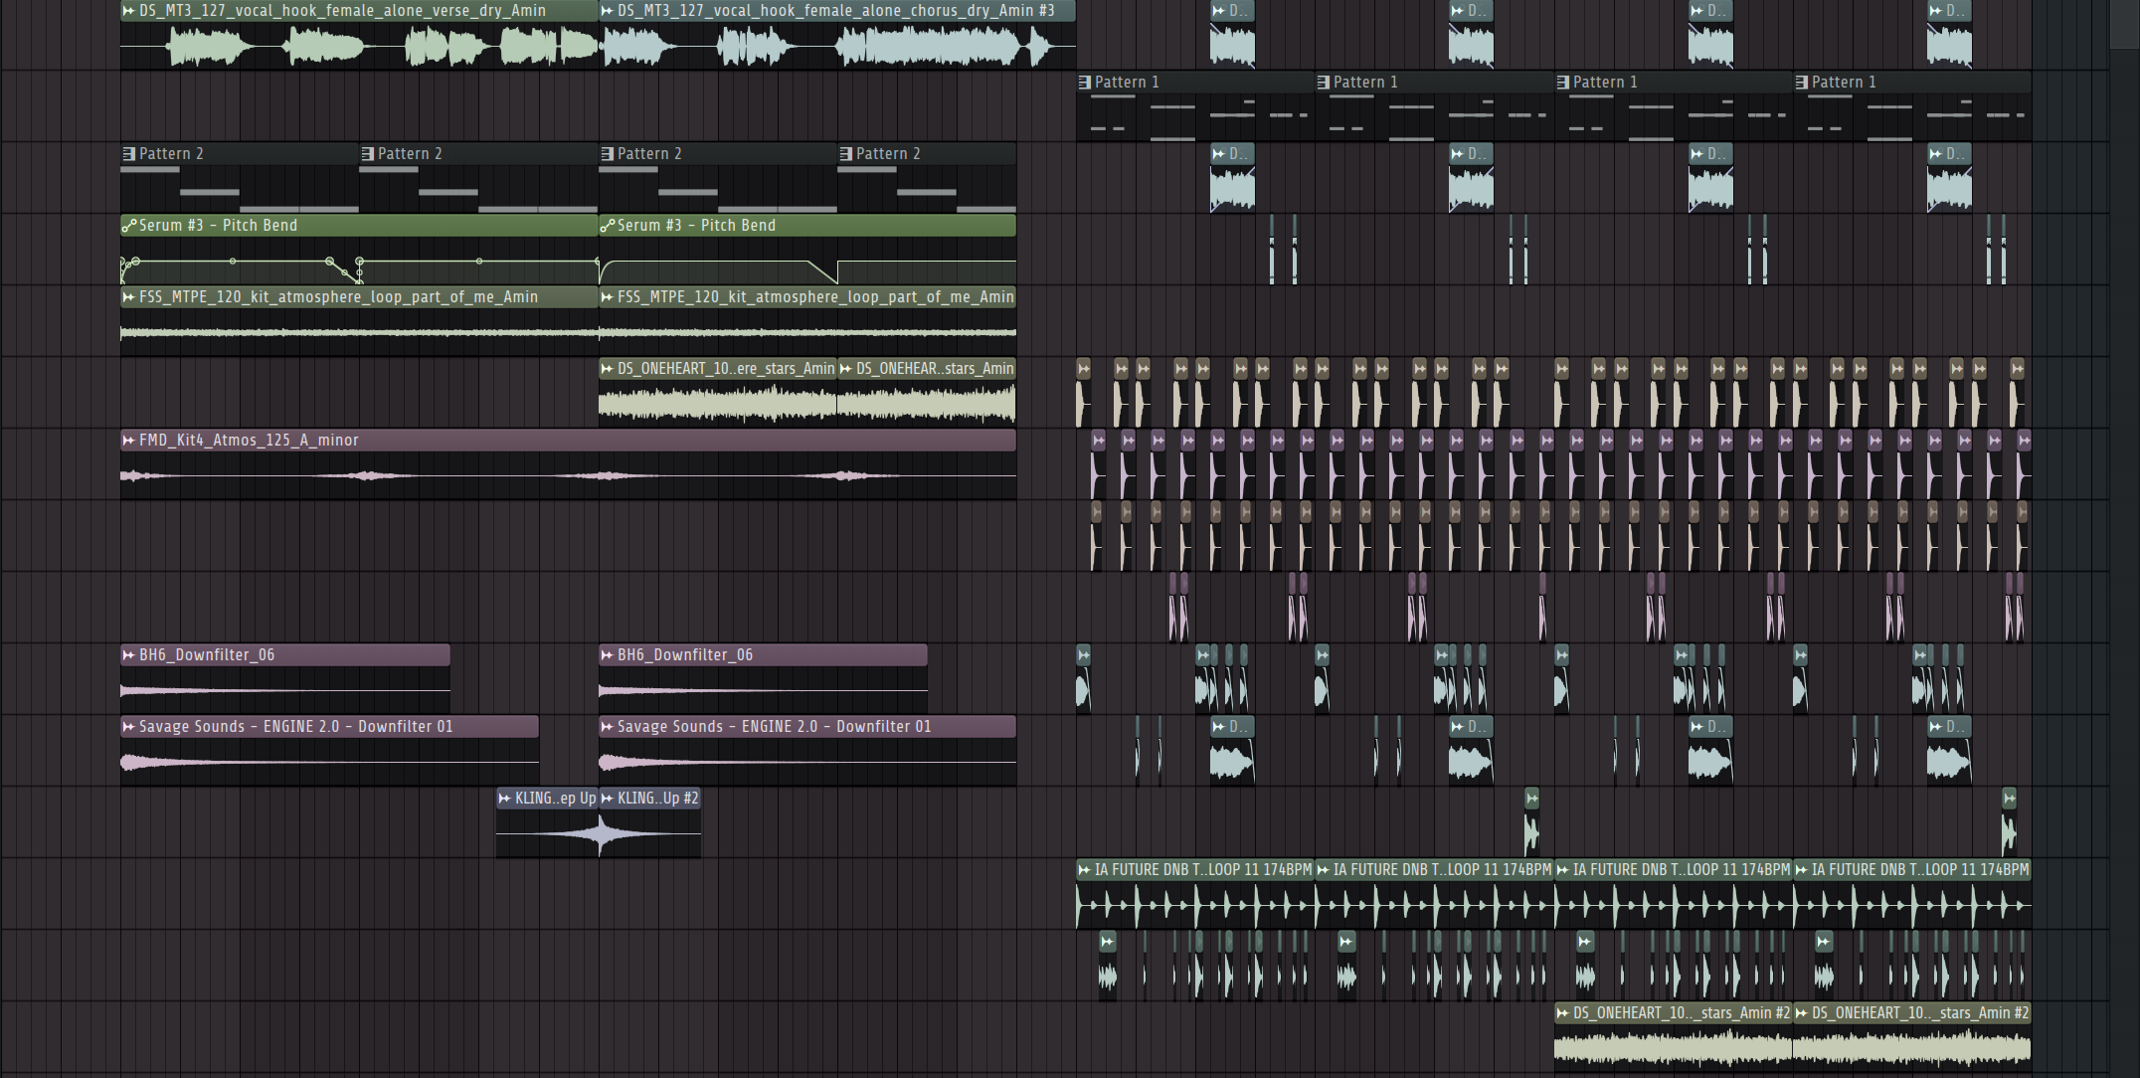Click the note preview area of the first Pattern 1 clip
The height and width of the screenshot is (1078, 2140).
1195,117
